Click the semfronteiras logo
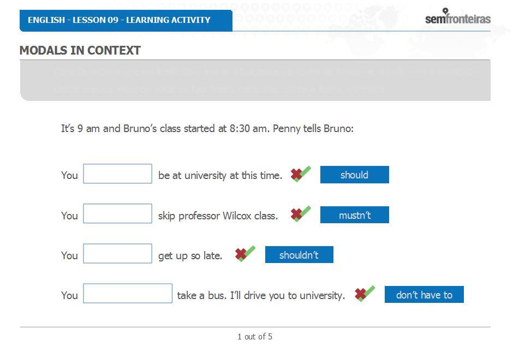513x358 pixels. point(458,16)
